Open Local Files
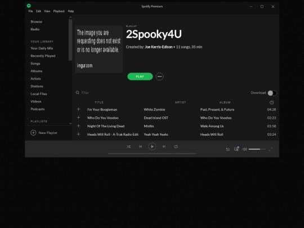Image resolution: width=304 pixels, height=228 pixels. pos(39,94)
